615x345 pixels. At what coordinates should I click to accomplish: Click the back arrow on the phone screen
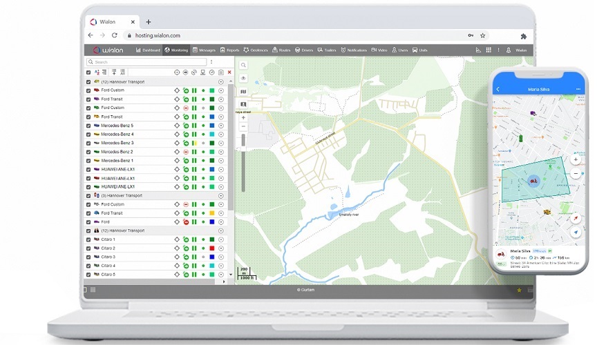(x=498, y=89)
